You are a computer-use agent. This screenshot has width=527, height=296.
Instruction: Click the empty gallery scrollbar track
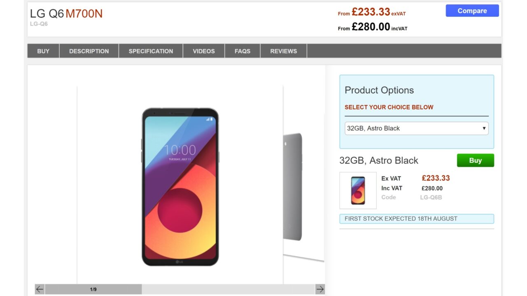(x=229, y=289)
